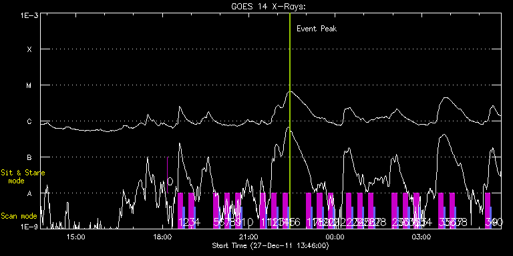The width and height of the screenshot is (513, 256).
Task: Click the plot title 'GOES 14 X-Rays:'
Action: [x=268, y=7]
